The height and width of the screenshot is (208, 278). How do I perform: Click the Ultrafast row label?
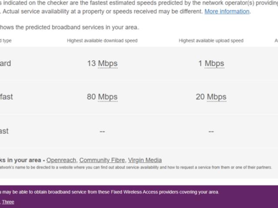[4, 131]
